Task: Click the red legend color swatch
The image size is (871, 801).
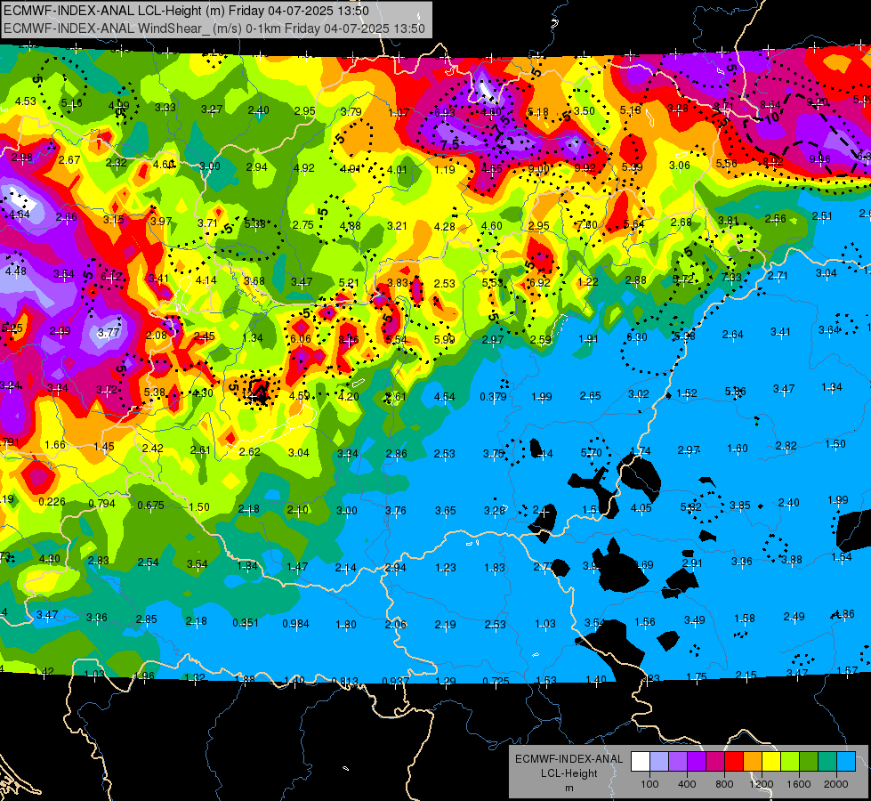Action: (734, 761)
